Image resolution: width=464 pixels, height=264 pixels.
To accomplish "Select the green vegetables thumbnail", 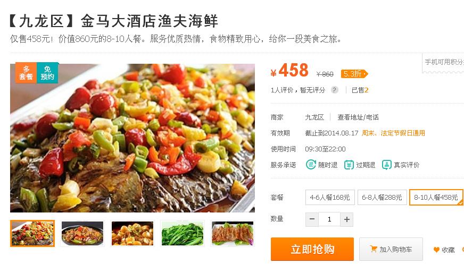I will pos(183,233).
